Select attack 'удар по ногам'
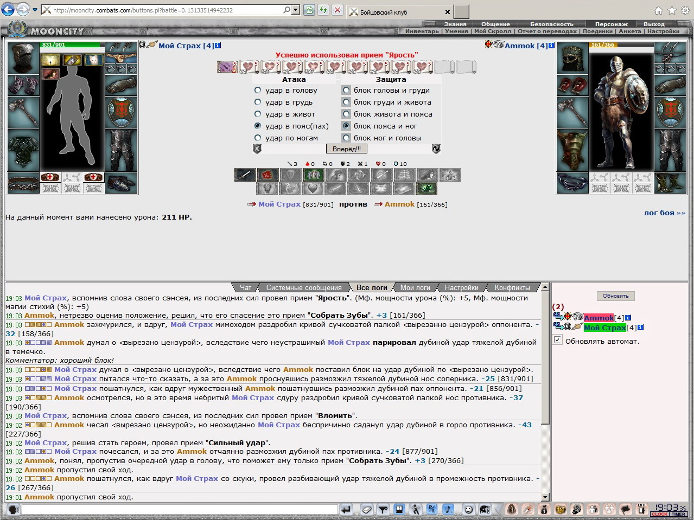Image resolution: width=694 pixels, height=520 pixels. coord(258,138)
